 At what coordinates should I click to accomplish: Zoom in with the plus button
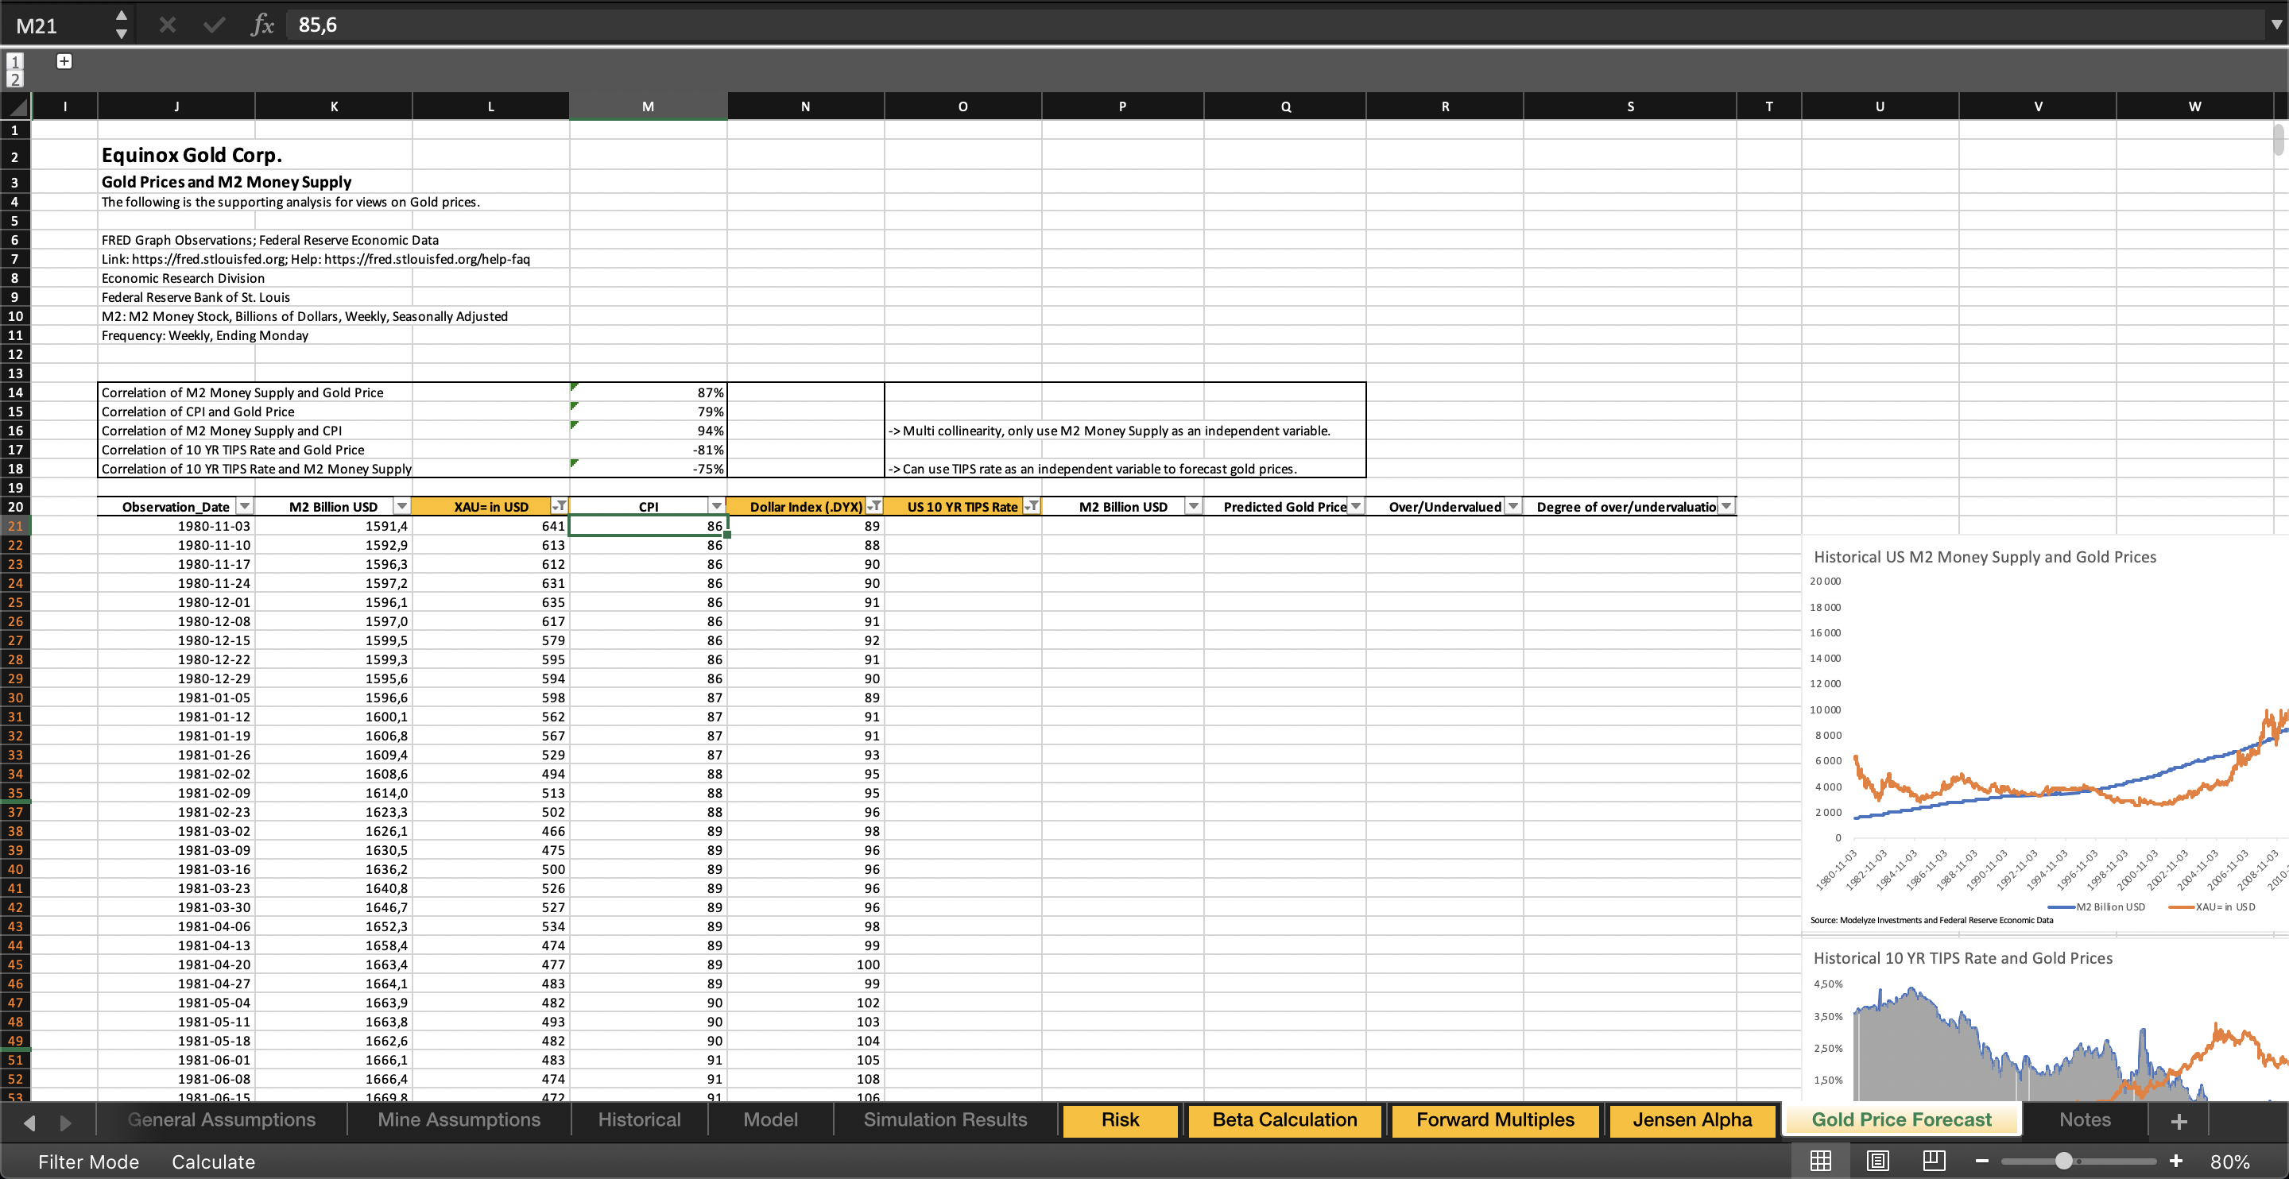click(2175, 1162)
